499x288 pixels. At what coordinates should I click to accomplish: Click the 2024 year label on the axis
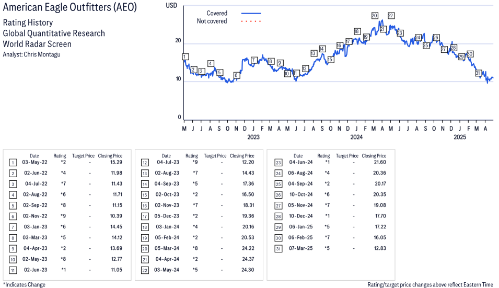click(x=356, y=137)
